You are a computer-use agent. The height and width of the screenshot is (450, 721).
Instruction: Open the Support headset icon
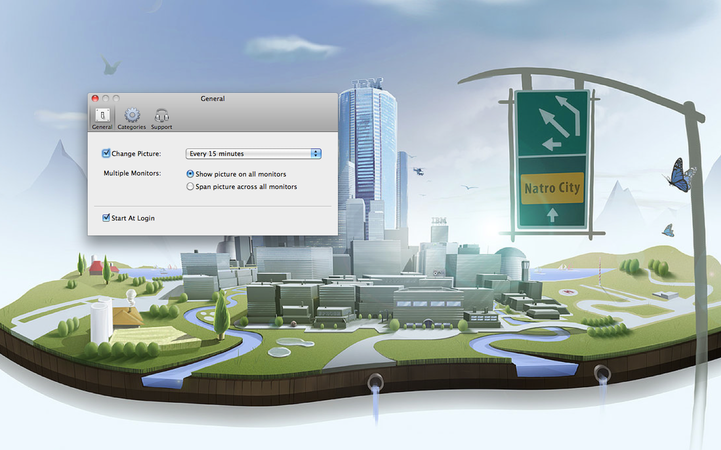(161, 118)
